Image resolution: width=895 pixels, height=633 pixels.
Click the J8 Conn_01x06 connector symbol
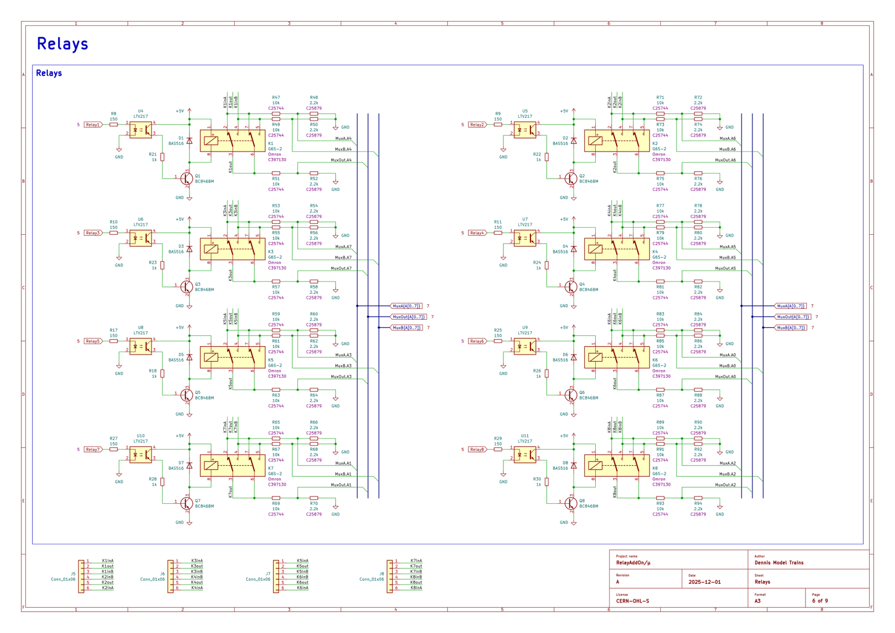tap(390, 575)
